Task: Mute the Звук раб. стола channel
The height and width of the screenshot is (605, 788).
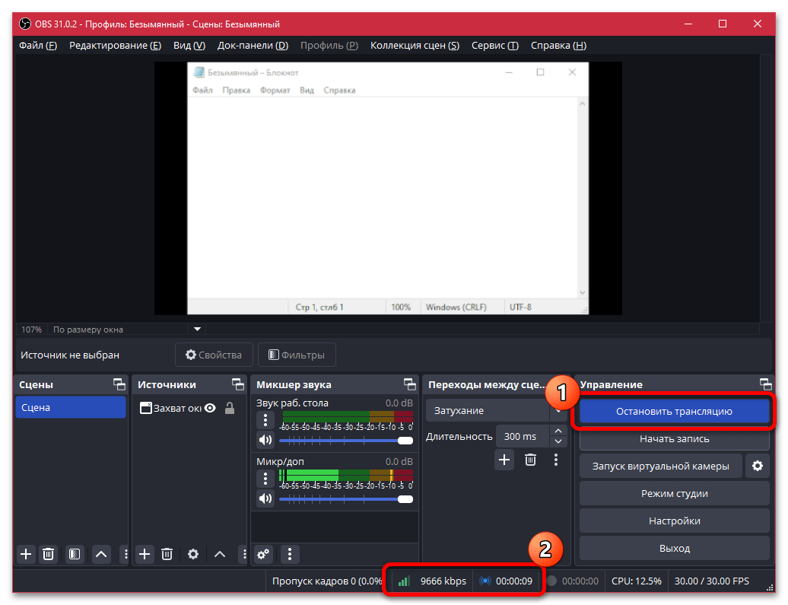Action: tap(265, 440)
